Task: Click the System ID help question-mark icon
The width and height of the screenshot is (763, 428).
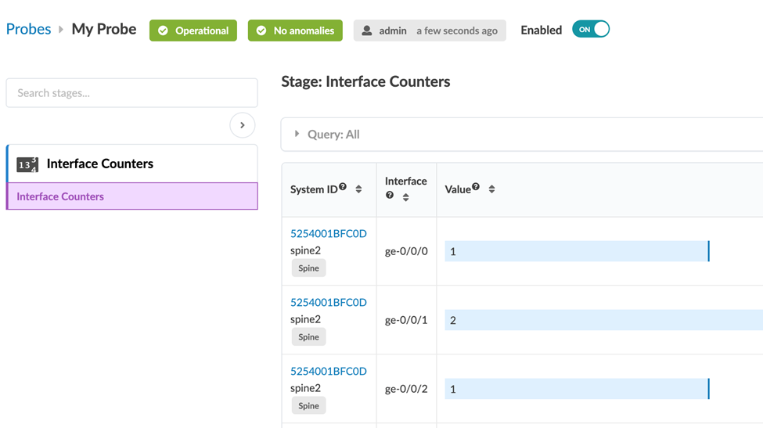Action: click(343, 187)
